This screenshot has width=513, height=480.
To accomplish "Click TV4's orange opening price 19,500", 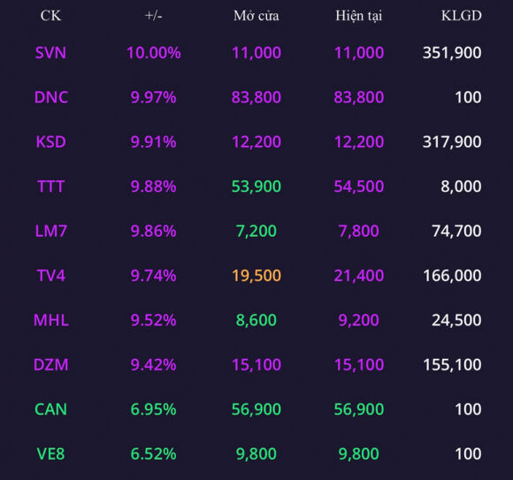I will click(x=256, y=276).
